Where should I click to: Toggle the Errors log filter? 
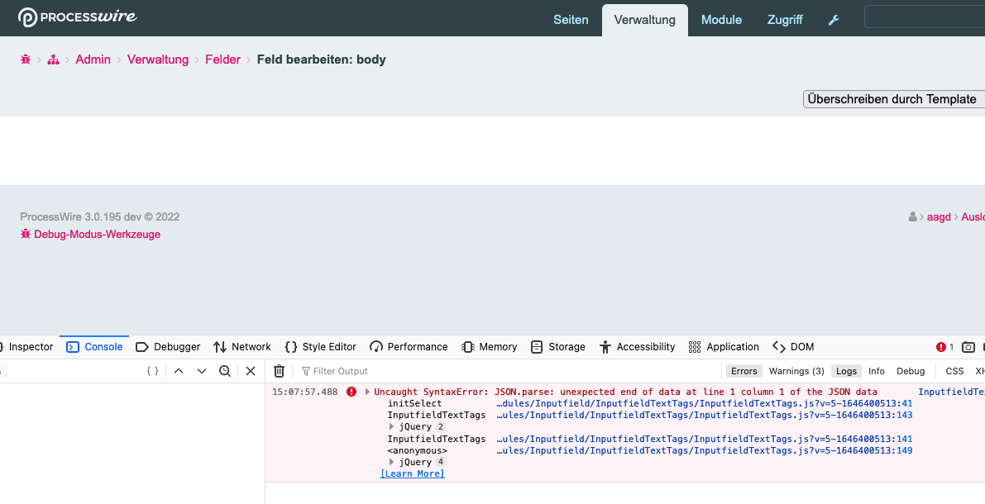click(744, 371)
